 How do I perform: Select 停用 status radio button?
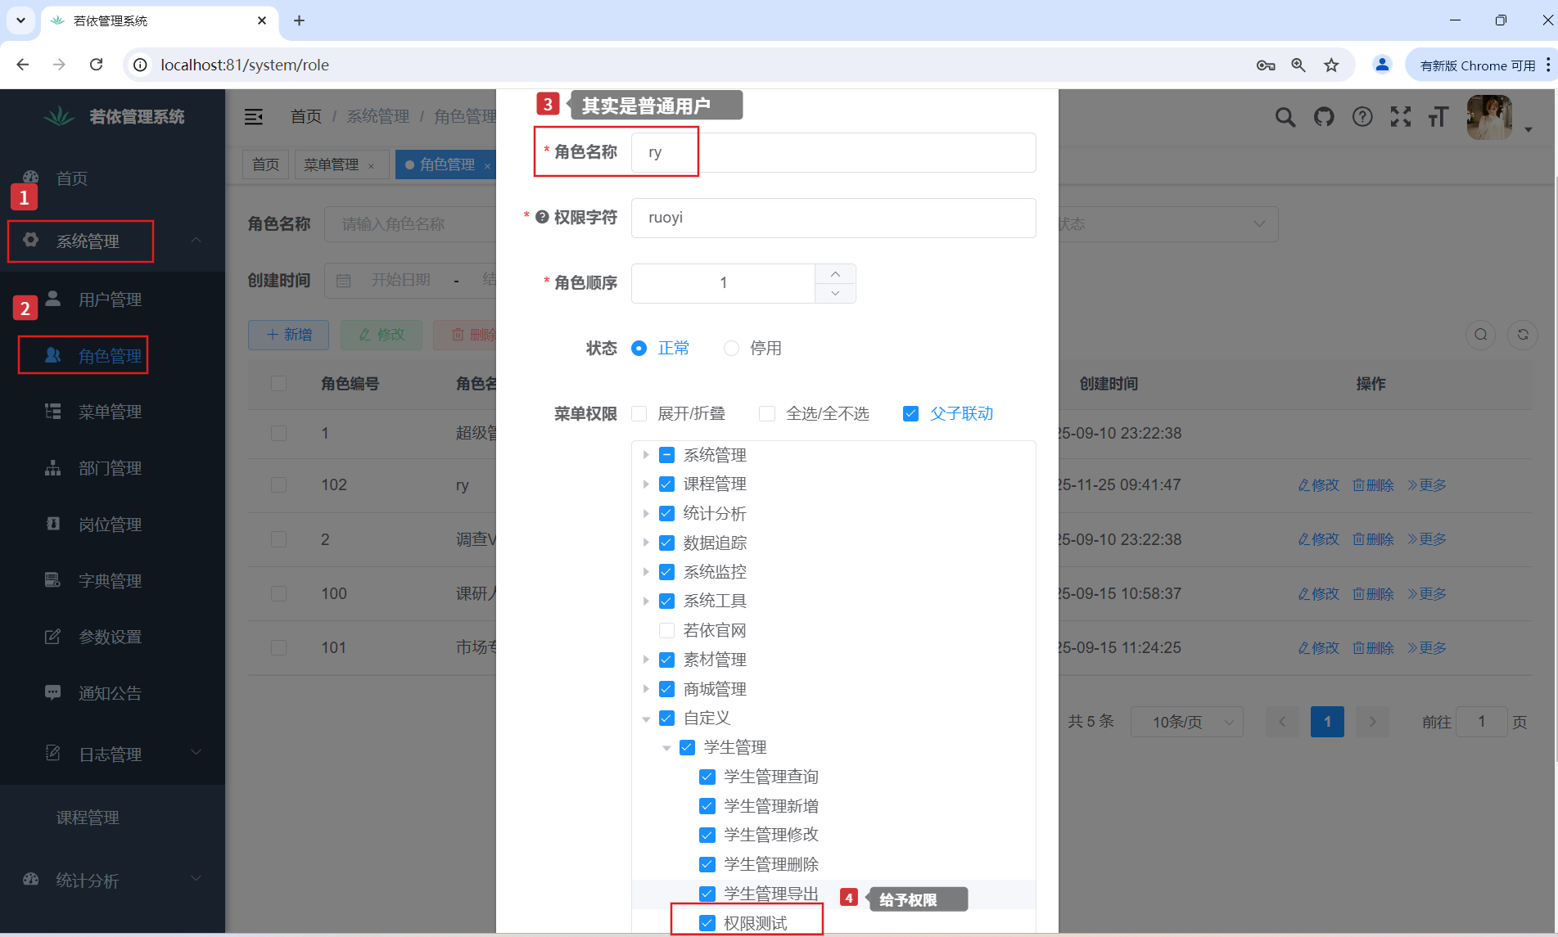(x=731, y=349)
